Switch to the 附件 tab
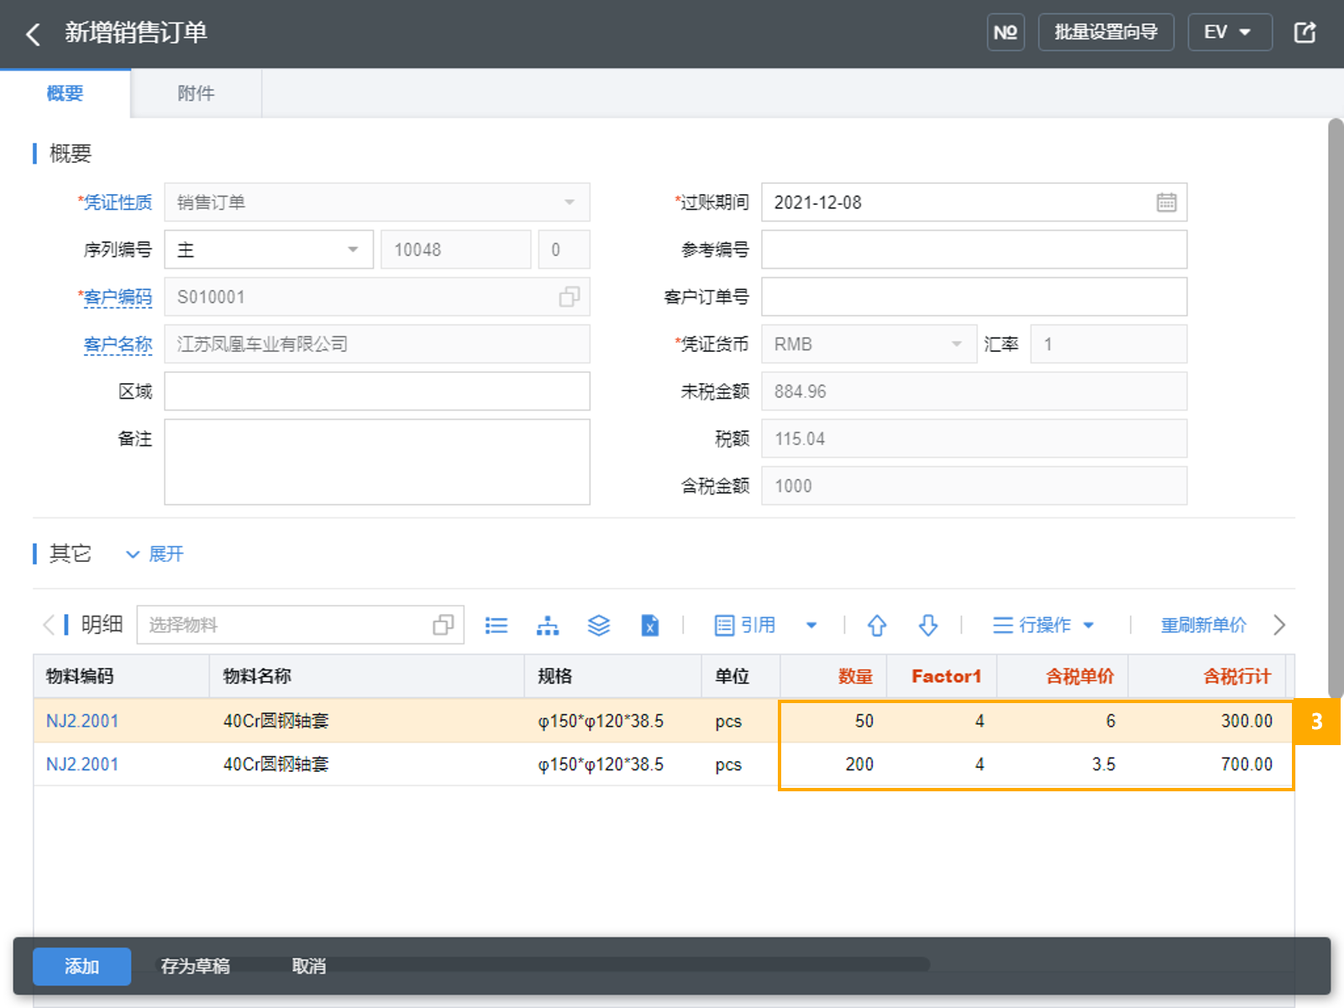The width and height of the screenshot is (1344, 1008). click(x=196, y=93)
